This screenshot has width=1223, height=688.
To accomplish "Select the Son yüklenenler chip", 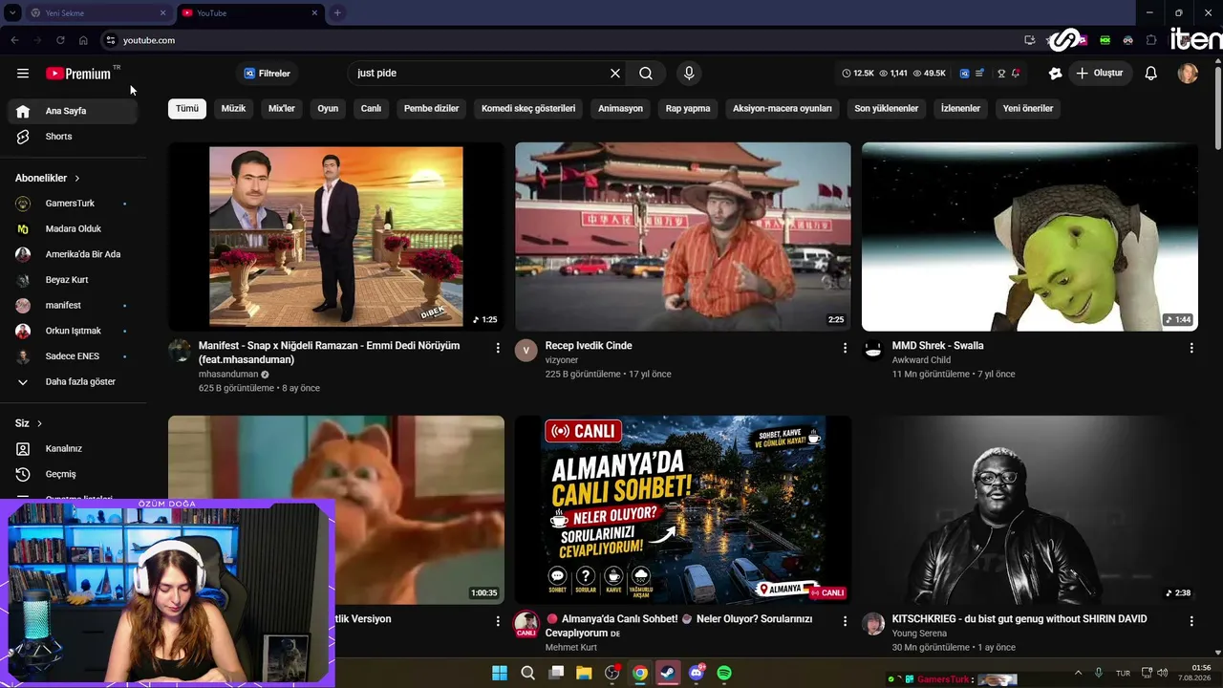I will 886,109.
